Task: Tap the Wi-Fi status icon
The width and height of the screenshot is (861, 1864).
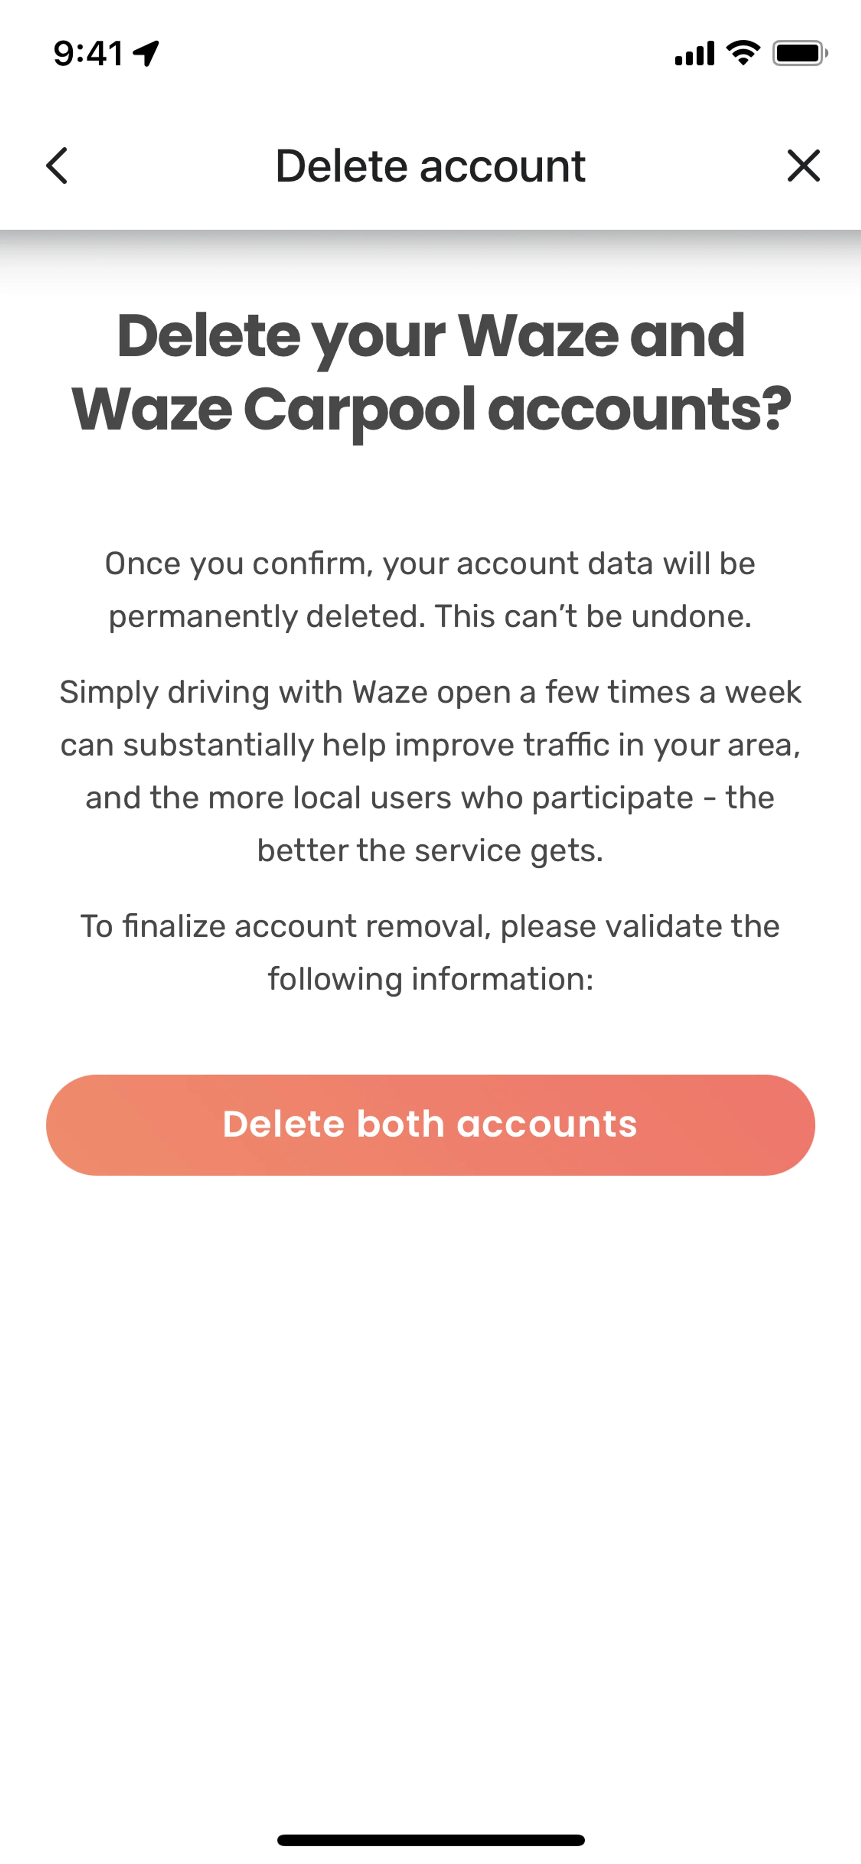Action: (743, 53)
